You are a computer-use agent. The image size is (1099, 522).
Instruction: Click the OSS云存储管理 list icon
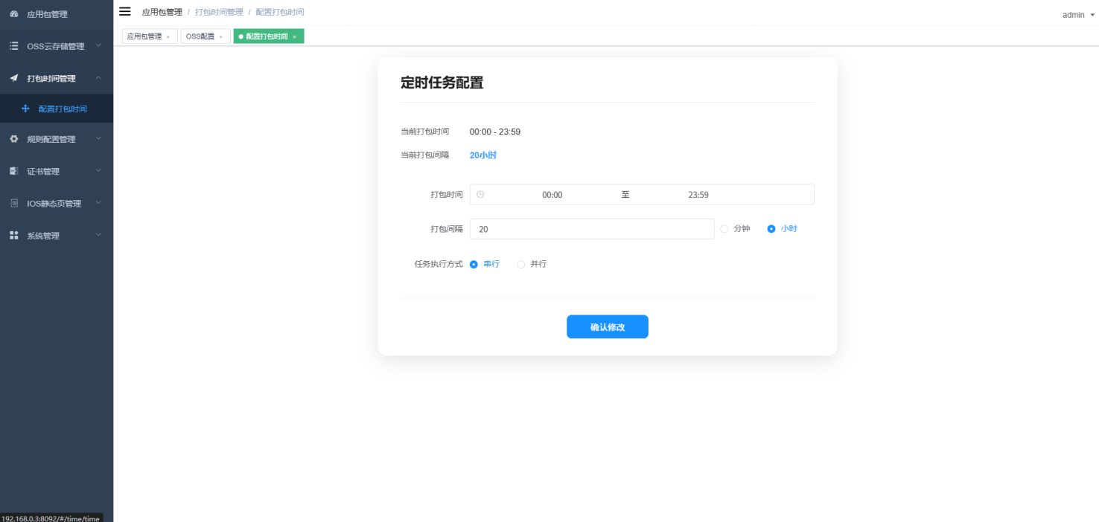coord(13,46)
